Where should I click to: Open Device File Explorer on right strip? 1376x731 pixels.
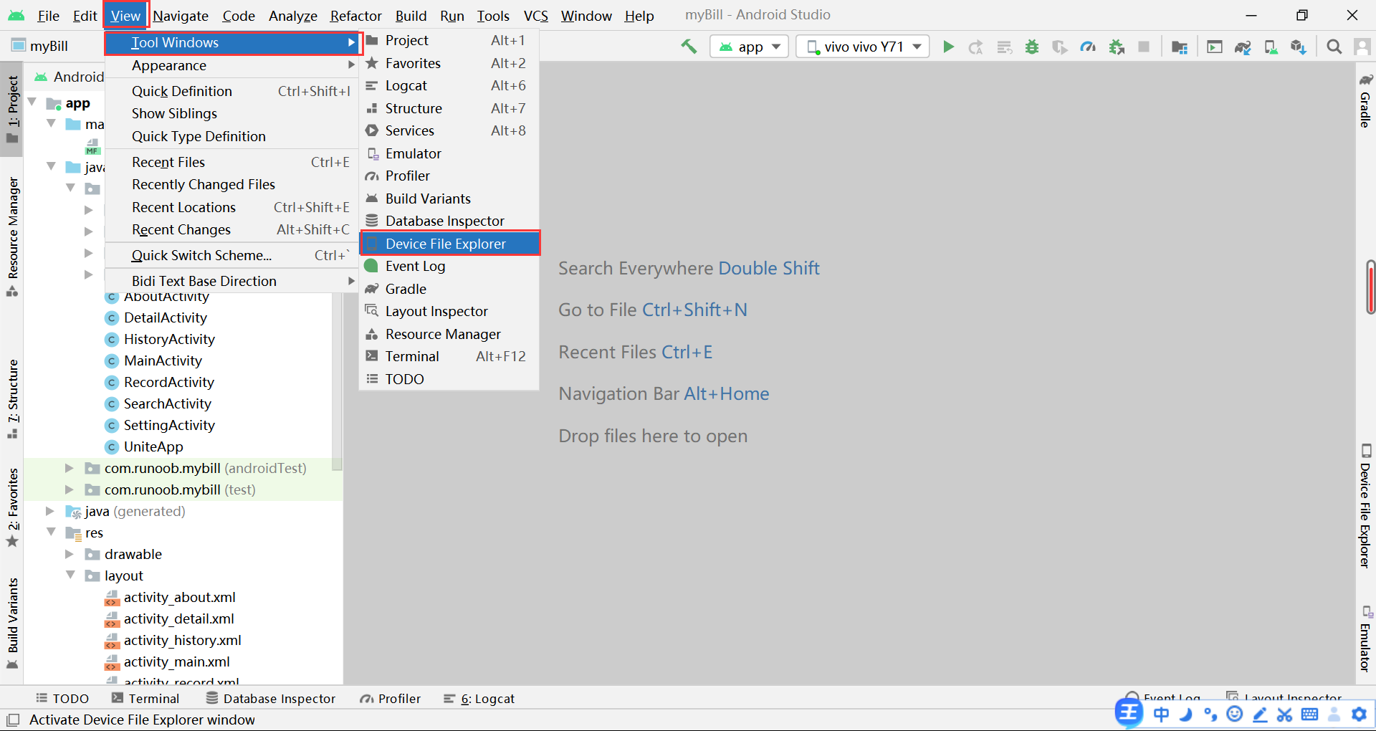[x=1366, y=506]
